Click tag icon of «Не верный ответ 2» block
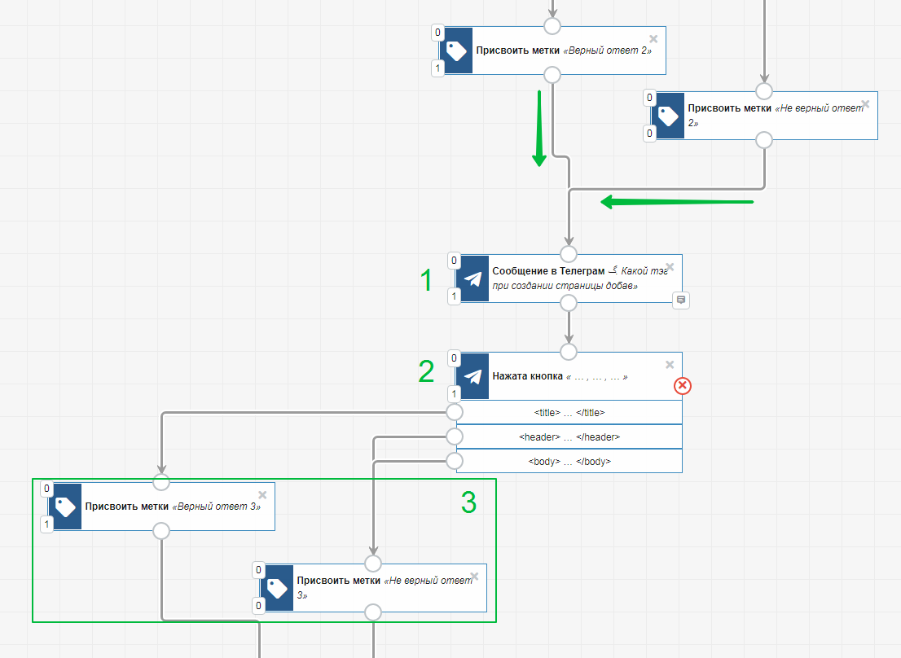Viewport: 901px width, 658px height. pos(669,116)
